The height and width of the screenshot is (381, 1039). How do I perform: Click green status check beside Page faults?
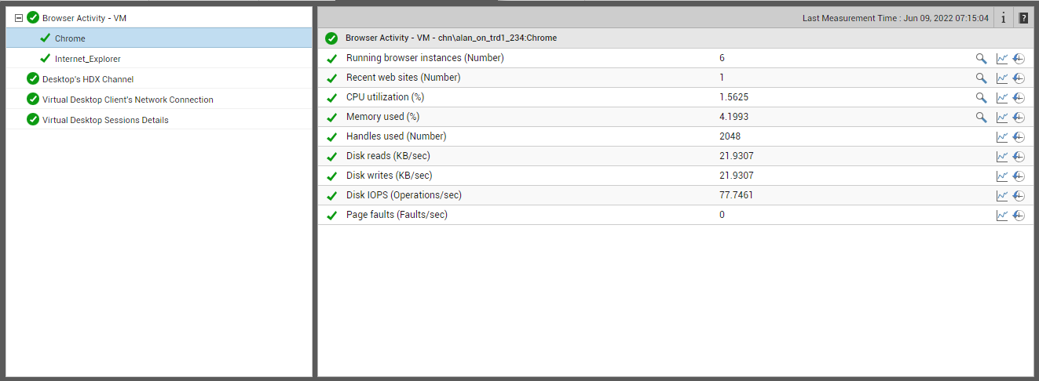click(x=331, y=216)
